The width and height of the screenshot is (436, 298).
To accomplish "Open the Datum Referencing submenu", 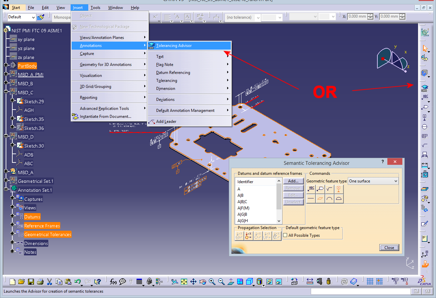I will tap(189, 73).
